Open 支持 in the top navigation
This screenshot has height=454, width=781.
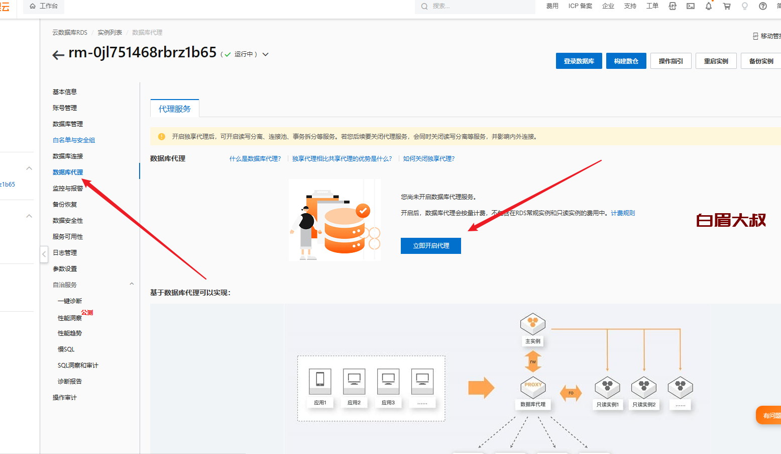click(630, 6)
